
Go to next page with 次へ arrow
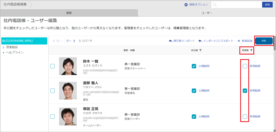tap(74, 41)
